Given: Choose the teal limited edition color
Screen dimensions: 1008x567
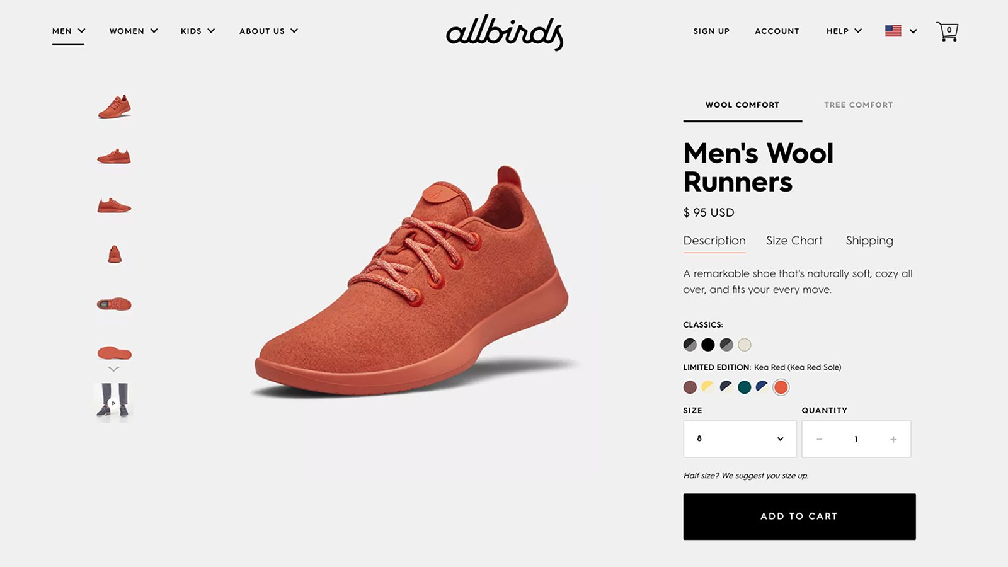Looking at the screenshot, I should point(744,387).
